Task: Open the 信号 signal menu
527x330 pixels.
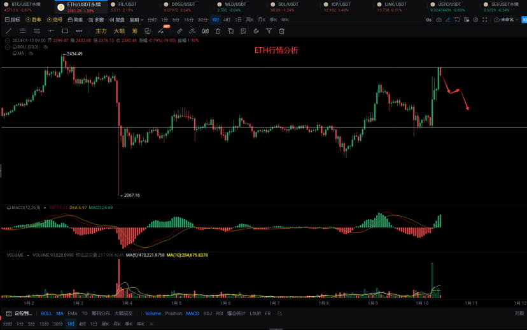Action: pos(55,20)
